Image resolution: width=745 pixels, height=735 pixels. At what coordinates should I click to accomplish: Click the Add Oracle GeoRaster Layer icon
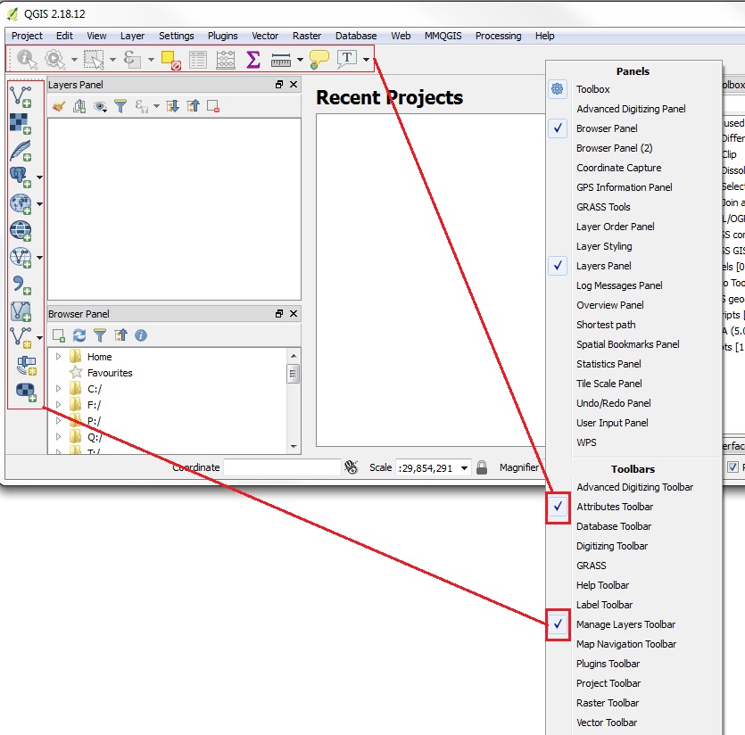coord(26,392)
